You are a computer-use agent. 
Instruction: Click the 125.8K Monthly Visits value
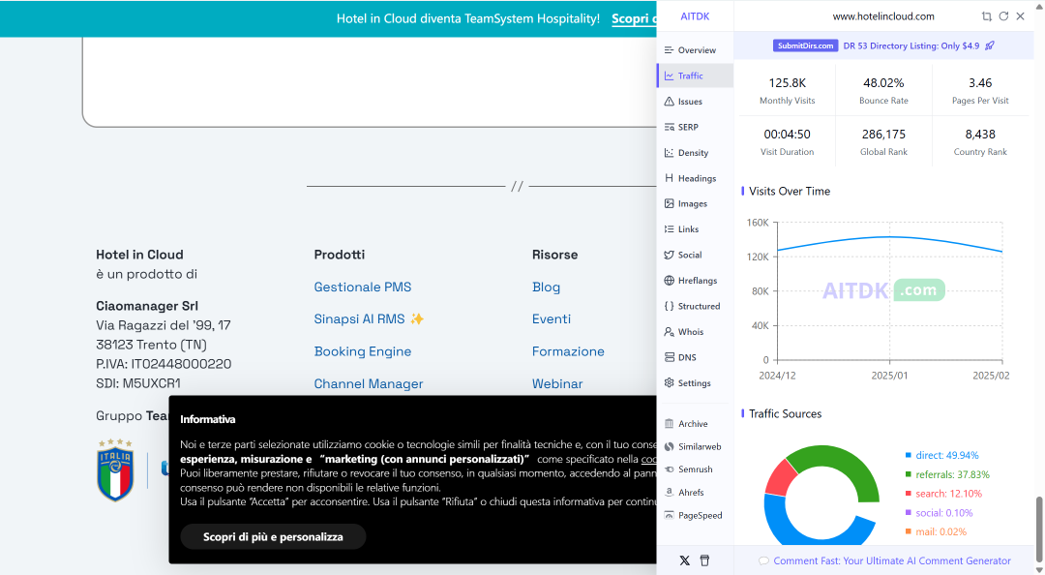[787, 82]
